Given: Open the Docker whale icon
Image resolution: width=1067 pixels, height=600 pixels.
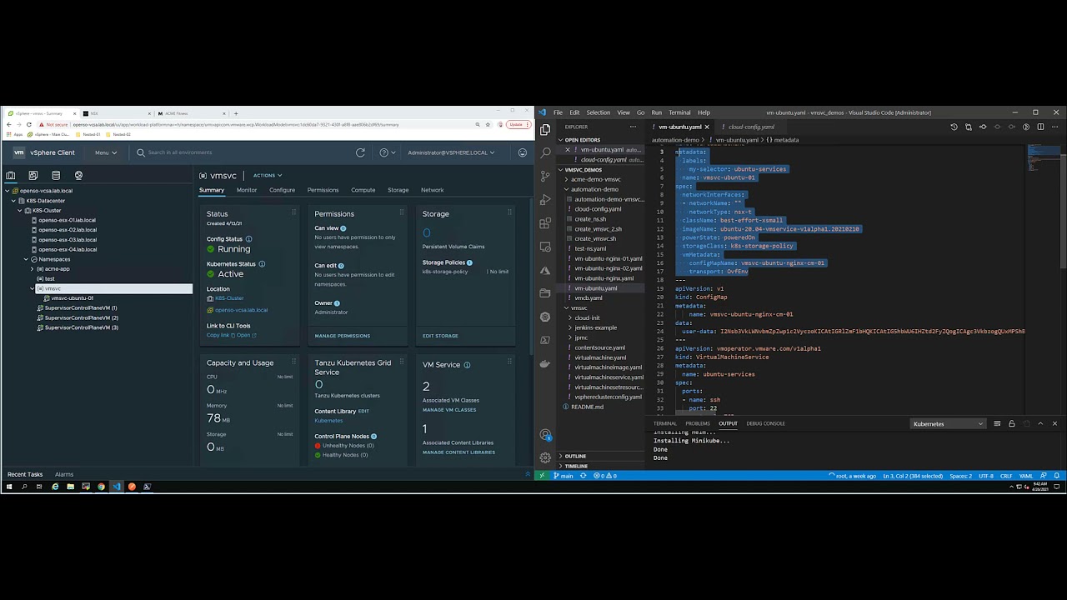Looking at the screenshot, I should point(545,363).
